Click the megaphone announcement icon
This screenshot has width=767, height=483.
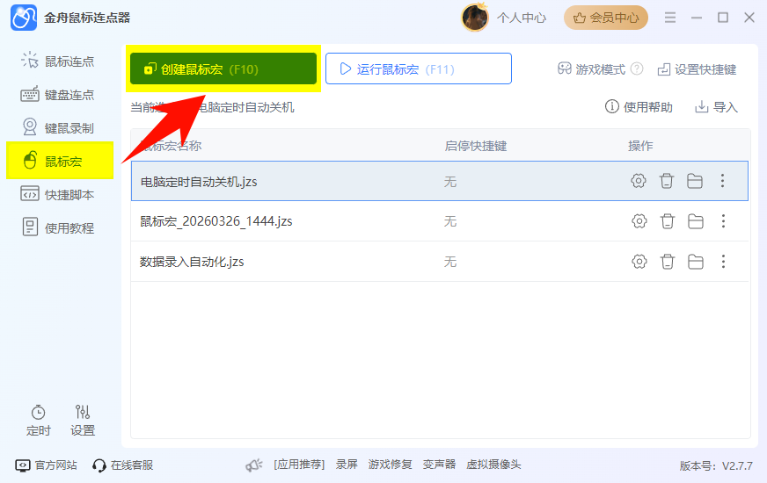[254, 465]
